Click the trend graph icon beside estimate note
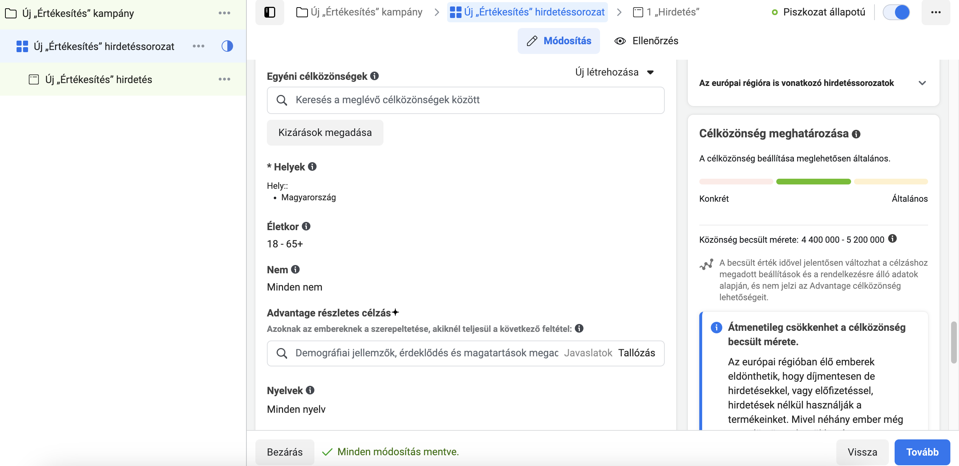The width and height of the screenshot is (959, 466). point(706,264)
